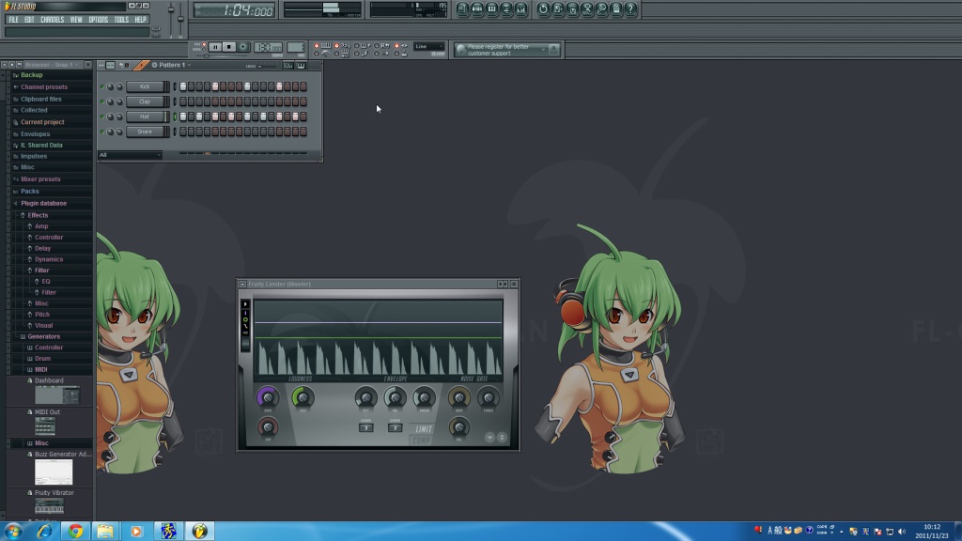Toggle the browser window toolbar icon
Screen dimensions: 962x541
coord(506,9)
